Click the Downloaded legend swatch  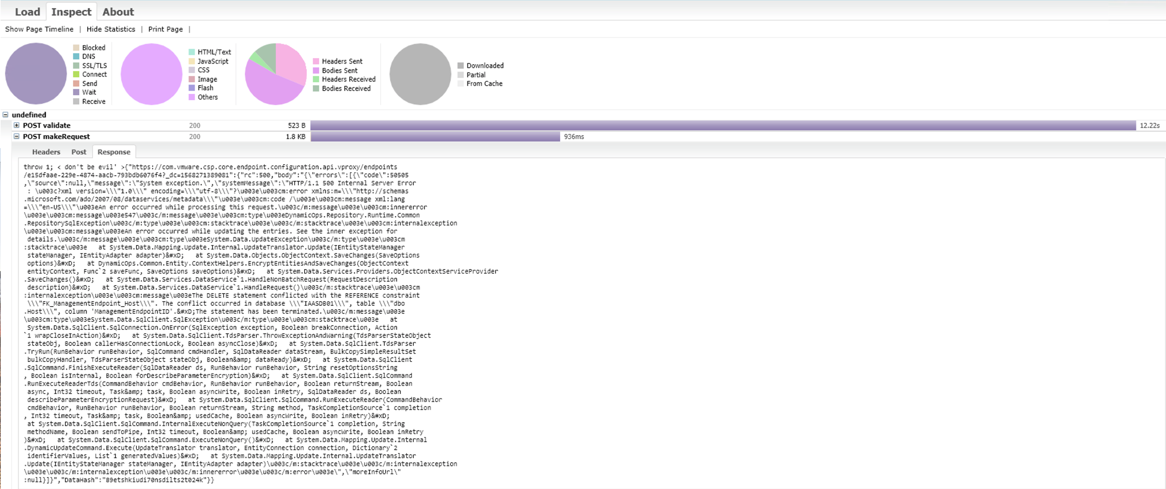click(461, 66)
